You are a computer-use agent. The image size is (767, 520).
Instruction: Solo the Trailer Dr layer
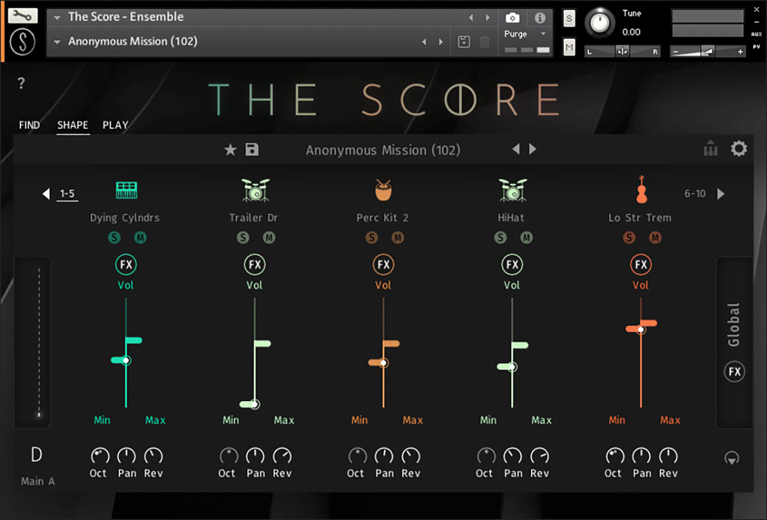click(243, 238)
